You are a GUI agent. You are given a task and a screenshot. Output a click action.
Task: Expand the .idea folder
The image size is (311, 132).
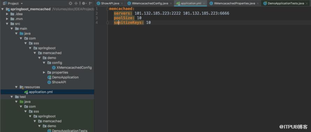7,14
